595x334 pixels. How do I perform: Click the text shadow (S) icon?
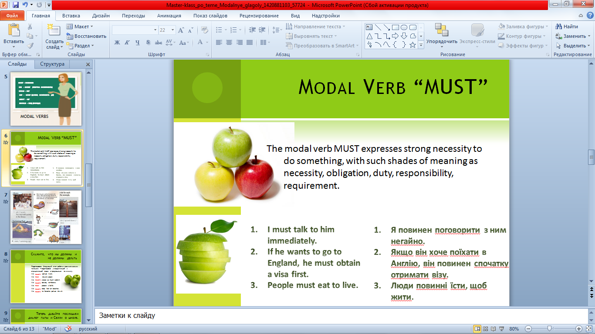(148, 42)
